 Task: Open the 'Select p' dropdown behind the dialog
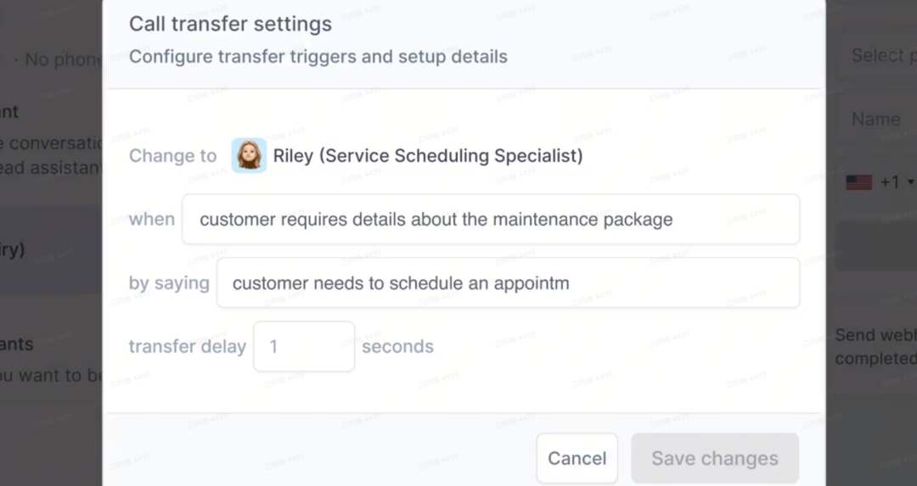[877, 56]
